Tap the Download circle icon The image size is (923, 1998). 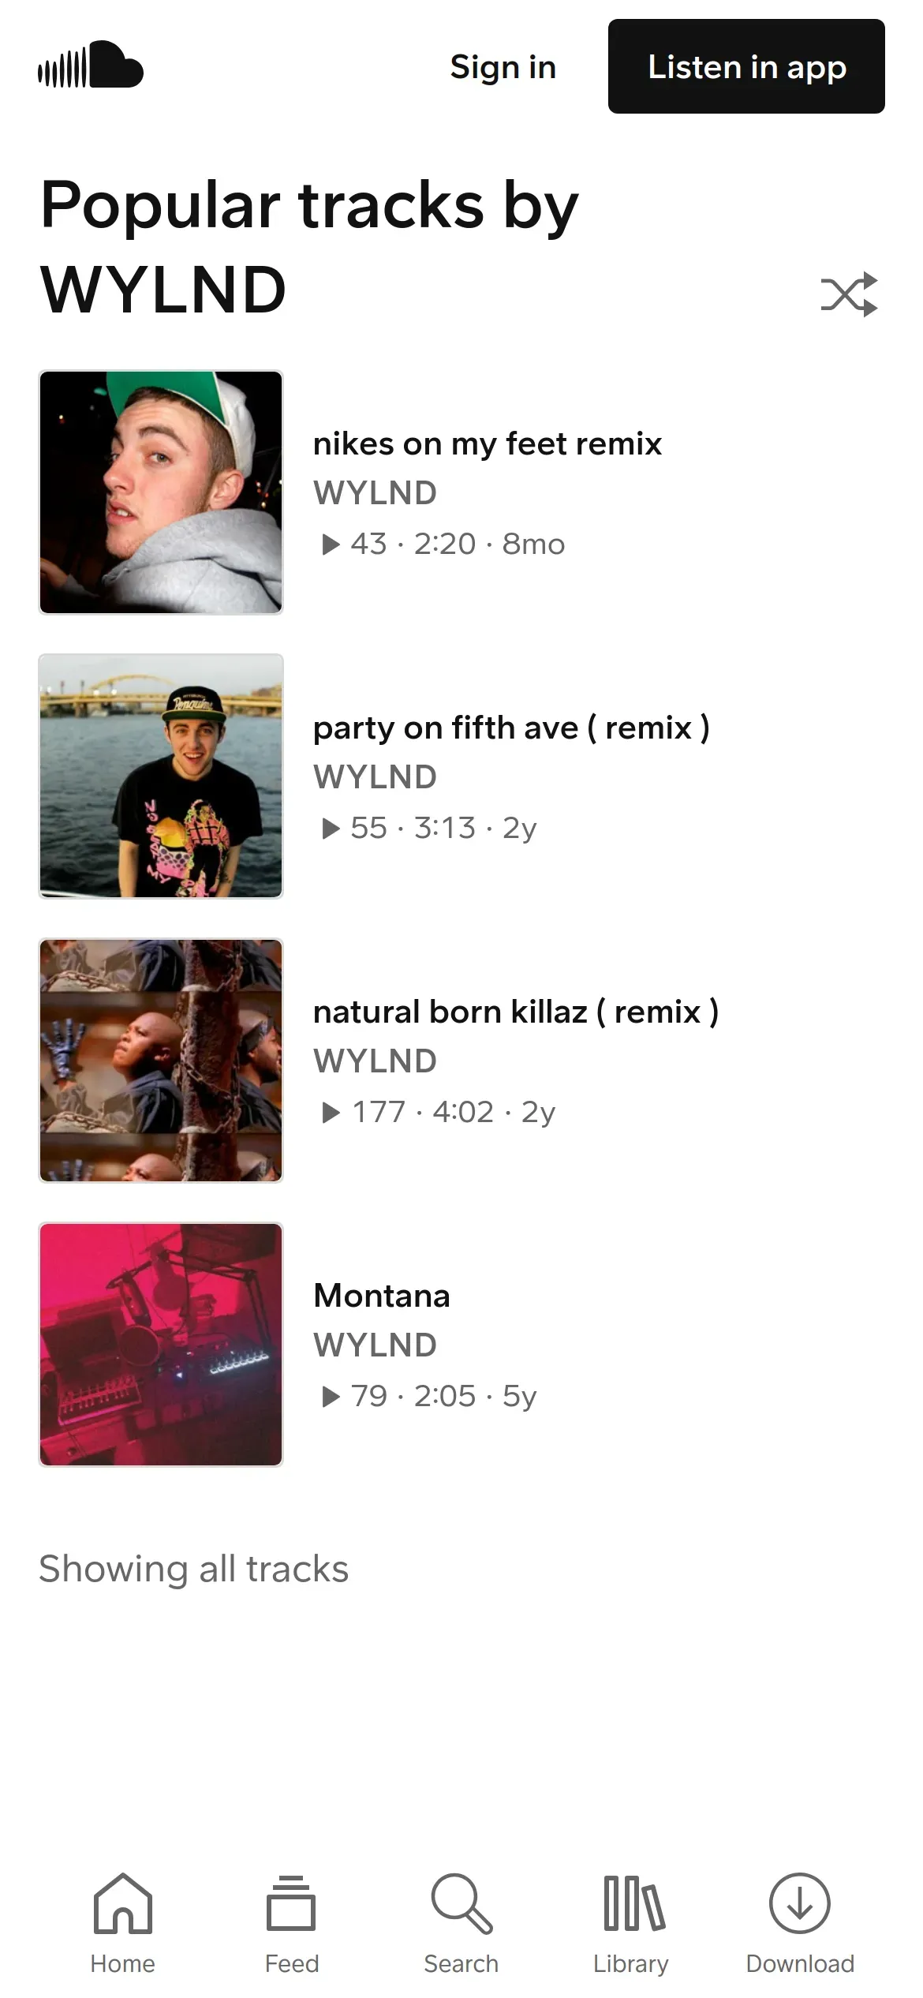pos(799,1903)
